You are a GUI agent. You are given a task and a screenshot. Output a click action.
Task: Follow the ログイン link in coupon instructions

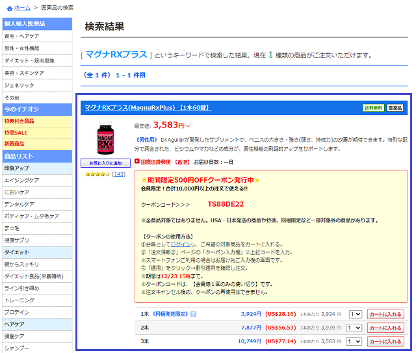[181, 244]
